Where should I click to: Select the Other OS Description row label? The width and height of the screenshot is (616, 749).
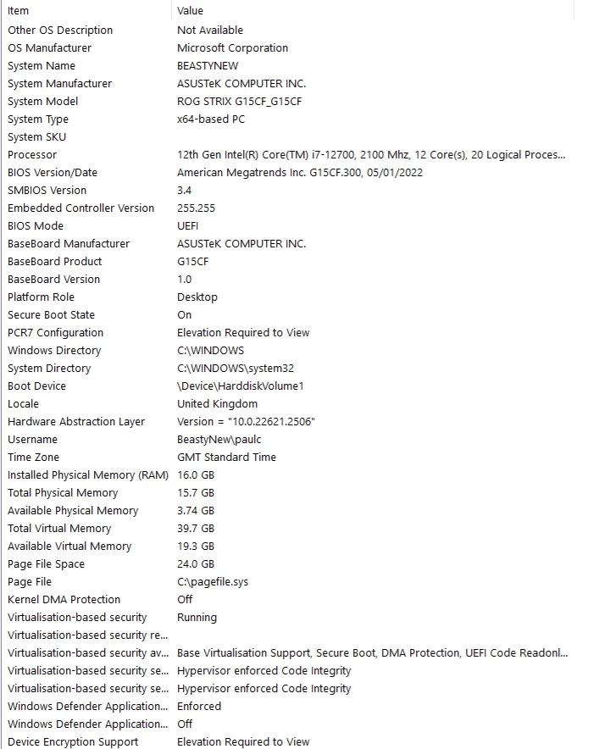(60, 31)
